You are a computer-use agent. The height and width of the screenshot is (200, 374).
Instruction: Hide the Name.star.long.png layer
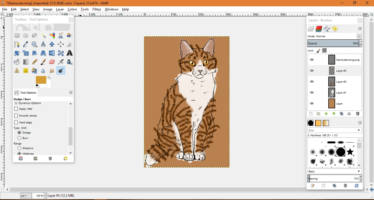(312, 60)
